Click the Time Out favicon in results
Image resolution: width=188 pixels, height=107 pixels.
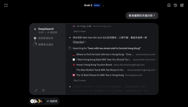point(74,54)
